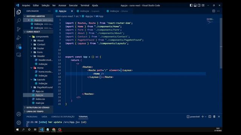This screenshot has height=135, width=241.
Task: Open the Acessar menu
Action: point(62,5)
